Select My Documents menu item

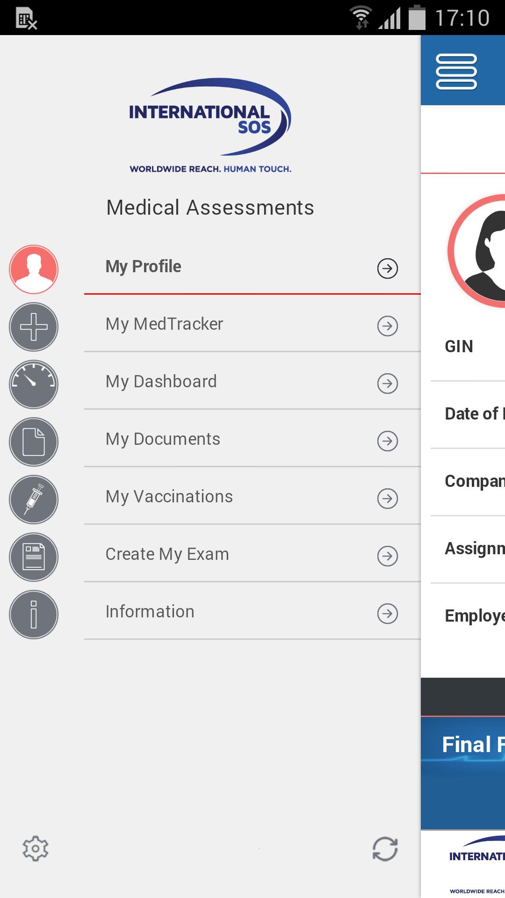coord(163,439)
